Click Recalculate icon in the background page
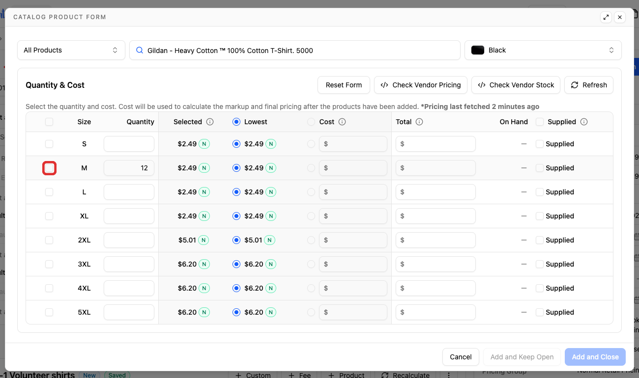639x378 pixels. pos(385,375)
